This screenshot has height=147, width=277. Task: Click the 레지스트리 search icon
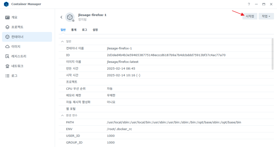point(8,56)
